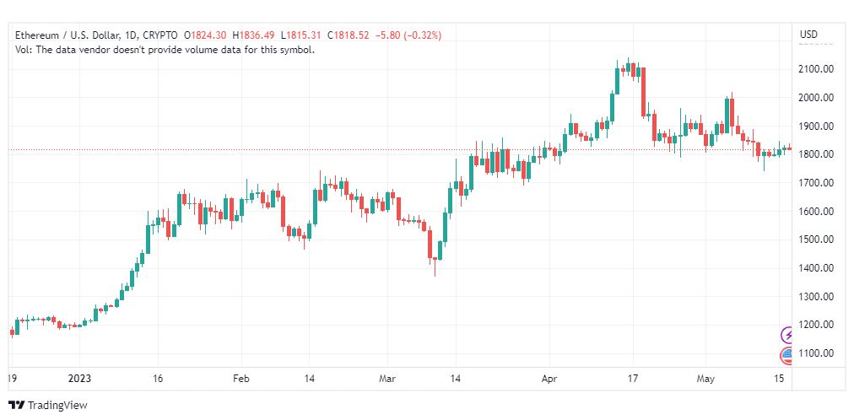
Task: Click the 16 date label in January
Action: pyautogui.click(x=158, y=379)
